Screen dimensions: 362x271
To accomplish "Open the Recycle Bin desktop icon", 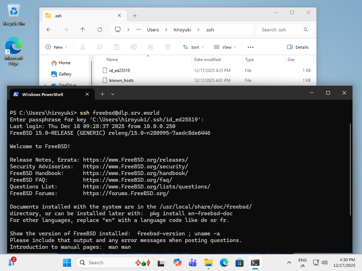I will 14,14.
